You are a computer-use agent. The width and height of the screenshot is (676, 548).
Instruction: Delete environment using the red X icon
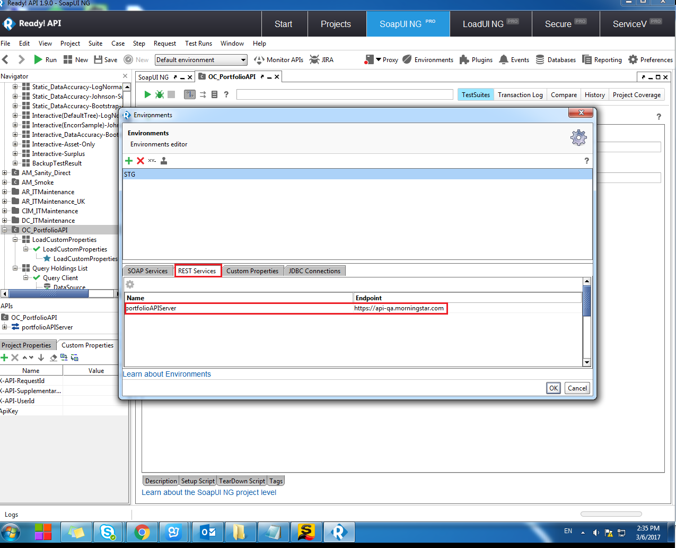(141, 161)
